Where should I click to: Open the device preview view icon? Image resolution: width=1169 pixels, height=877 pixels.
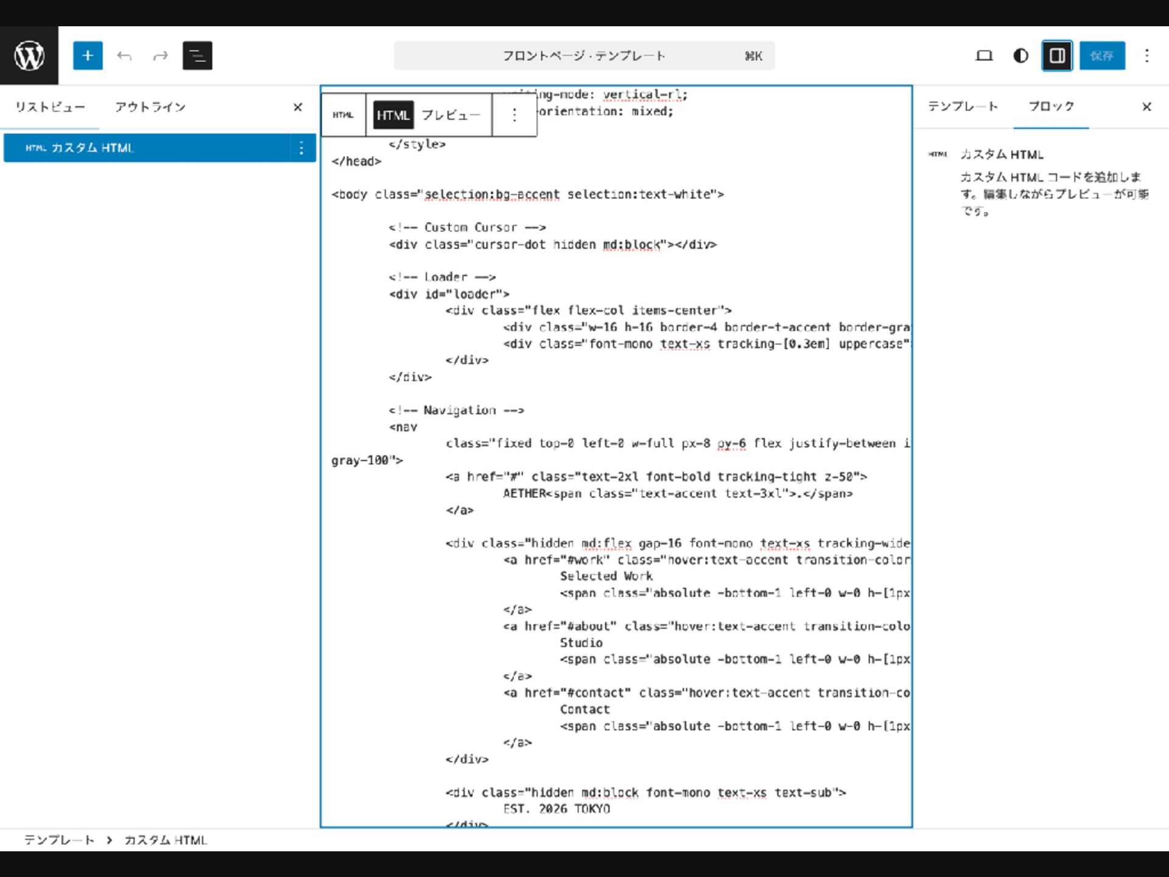pos(984,55)
